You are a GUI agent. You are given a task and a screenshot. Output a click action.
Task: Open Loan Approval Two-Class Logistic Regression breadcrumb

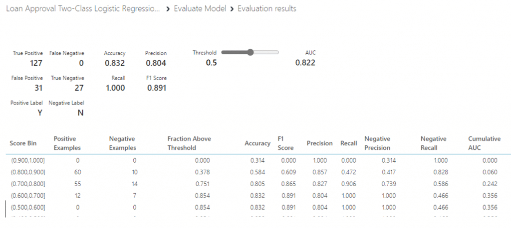pos(83,9)
